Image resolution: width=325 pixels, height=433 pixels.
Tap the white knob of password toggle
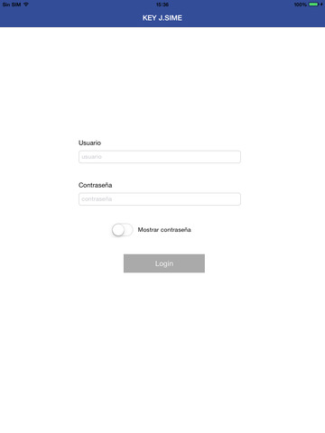pos(118,230)
